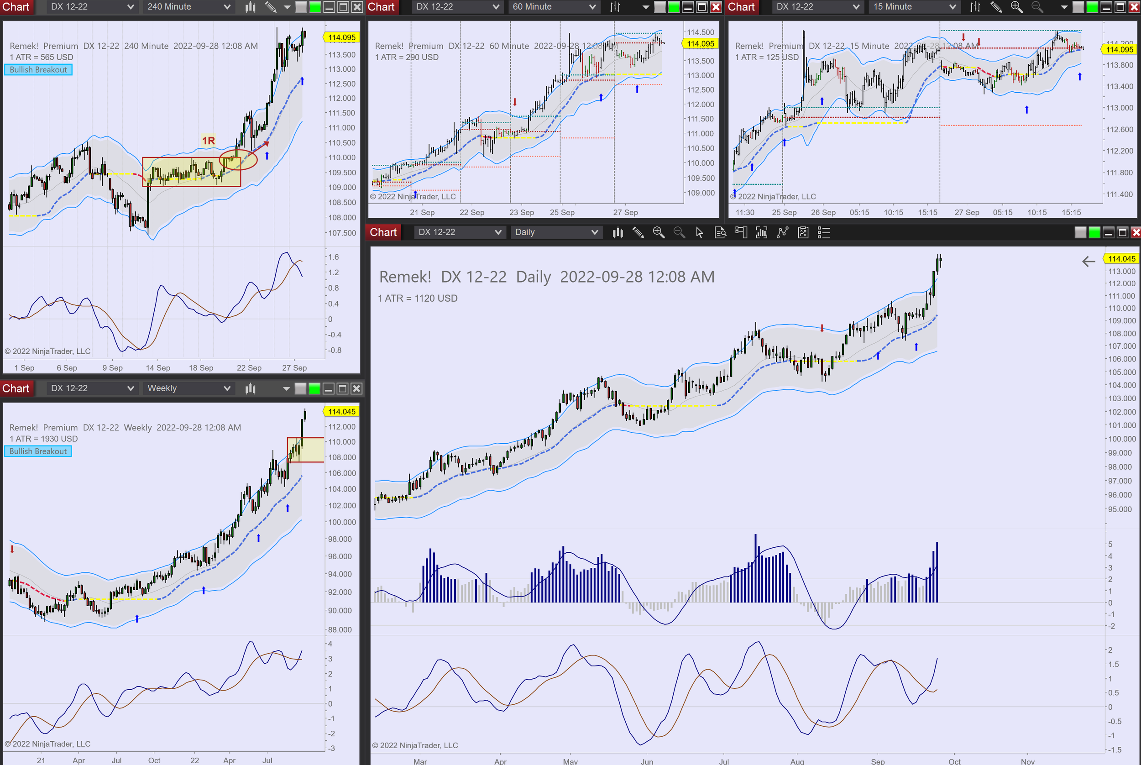Click Zoom Out on Daily chart toolbar
Image resolution: width=1141 pixels, height=765 pixels.
[x=679, y=233]
